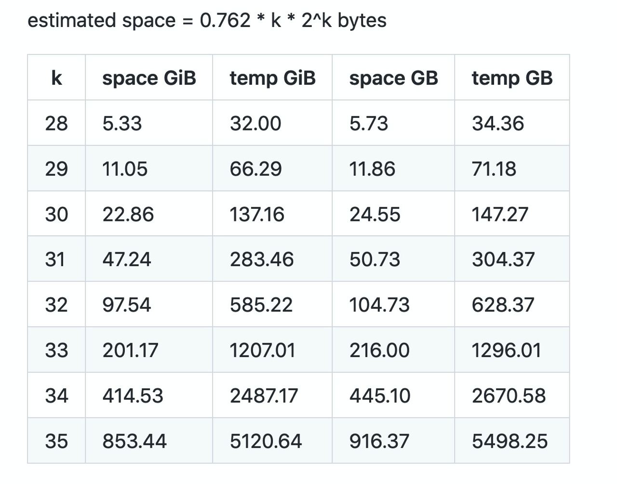Screen dimensions: 617x484
Task: Click the k value 28 cell
Action: 56,124
